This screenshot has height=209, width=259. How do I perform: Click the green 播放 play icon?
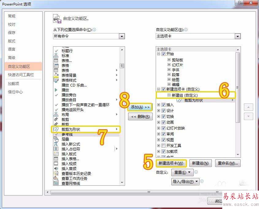coord(56,90)
